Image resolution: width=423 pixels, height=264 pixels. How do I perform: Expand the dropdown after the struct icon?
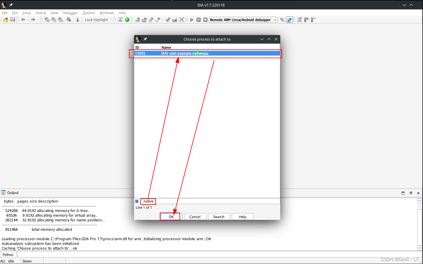163,20
